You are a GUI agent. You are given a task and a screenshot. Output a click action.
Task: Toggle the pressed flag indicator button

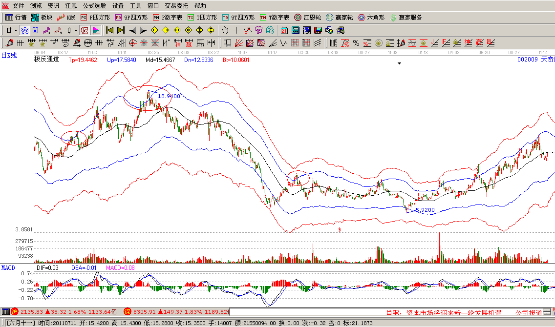pyautogui.click(x=96, y=30)
